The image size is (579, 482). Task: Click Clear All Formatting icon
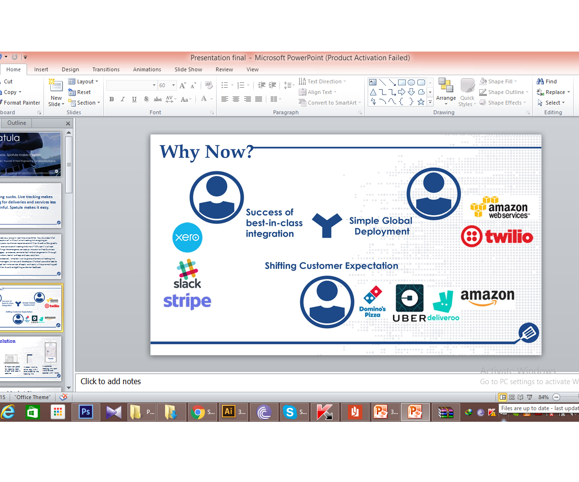click(208, 85)
